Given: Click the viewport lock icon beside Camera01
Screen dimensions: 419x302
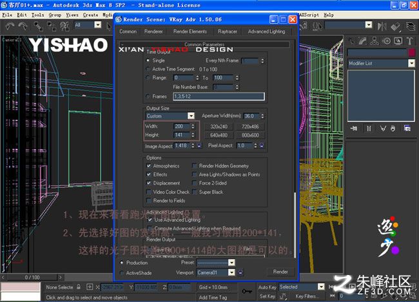Looking at the screenshot, I should click(x=240, y=272).
